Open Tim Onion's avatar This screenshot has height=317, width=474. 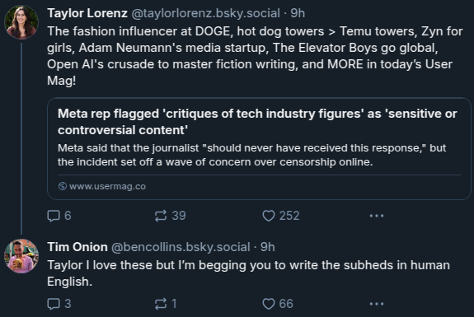pos(21,256)
